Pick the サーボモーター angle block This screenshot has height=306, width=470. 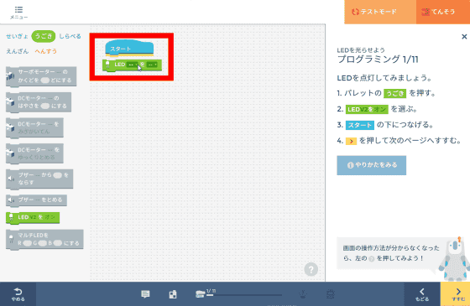tap(41, 76)
